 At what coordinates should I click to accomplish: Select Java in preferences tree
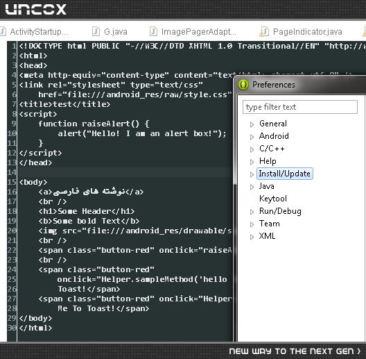(x=267, y=186)
